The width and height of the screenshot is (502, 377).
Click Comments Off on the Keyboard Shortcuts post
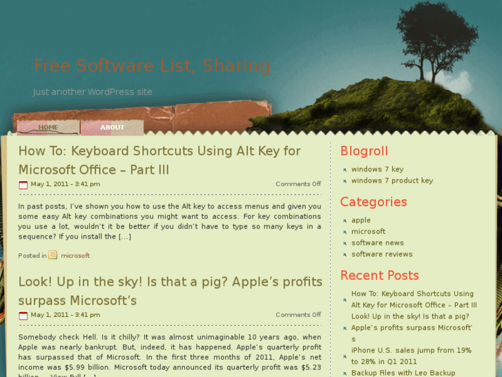[x=298, y=184]
